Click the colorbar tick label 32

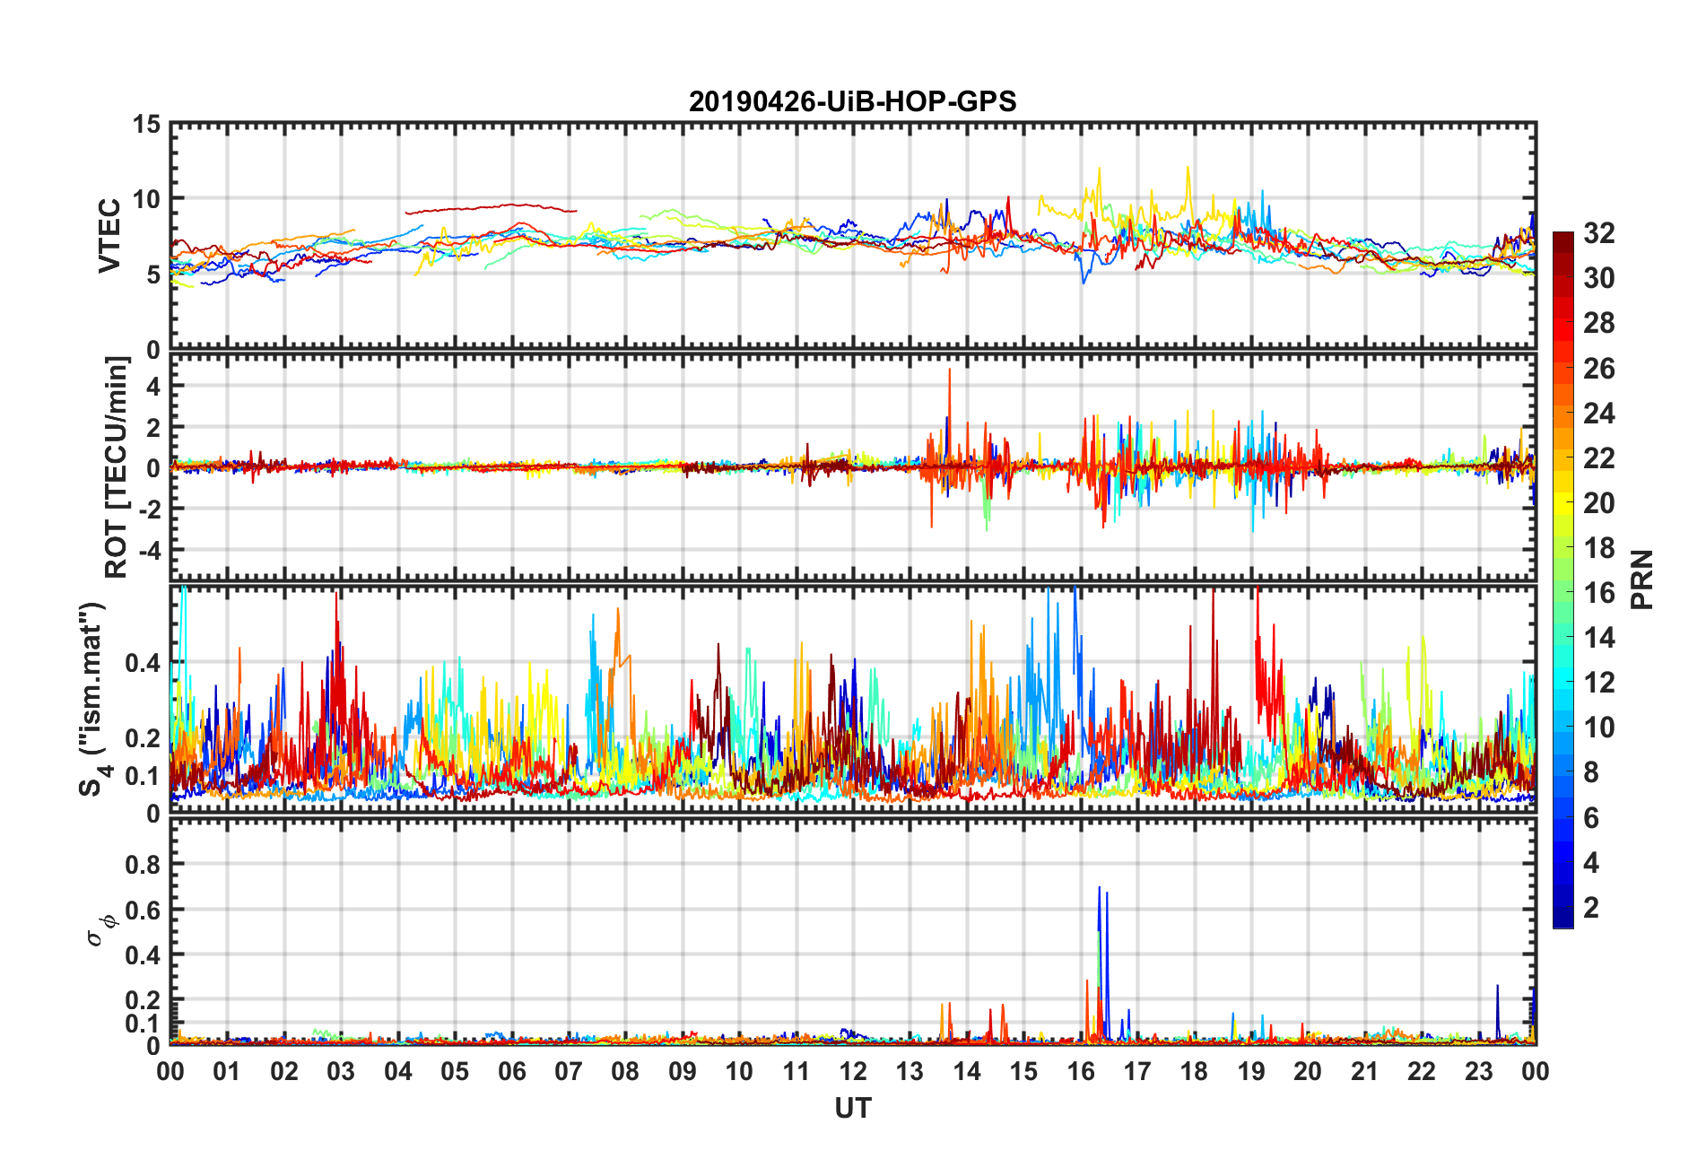[1598, 233]
